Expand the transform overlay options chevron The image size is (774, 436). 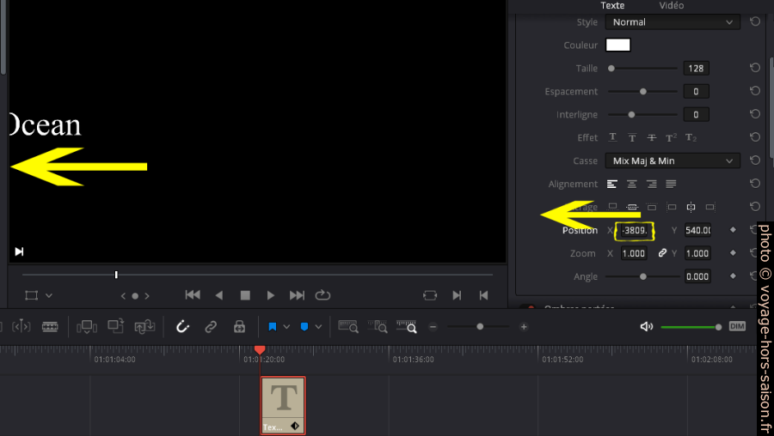(49, 295)
